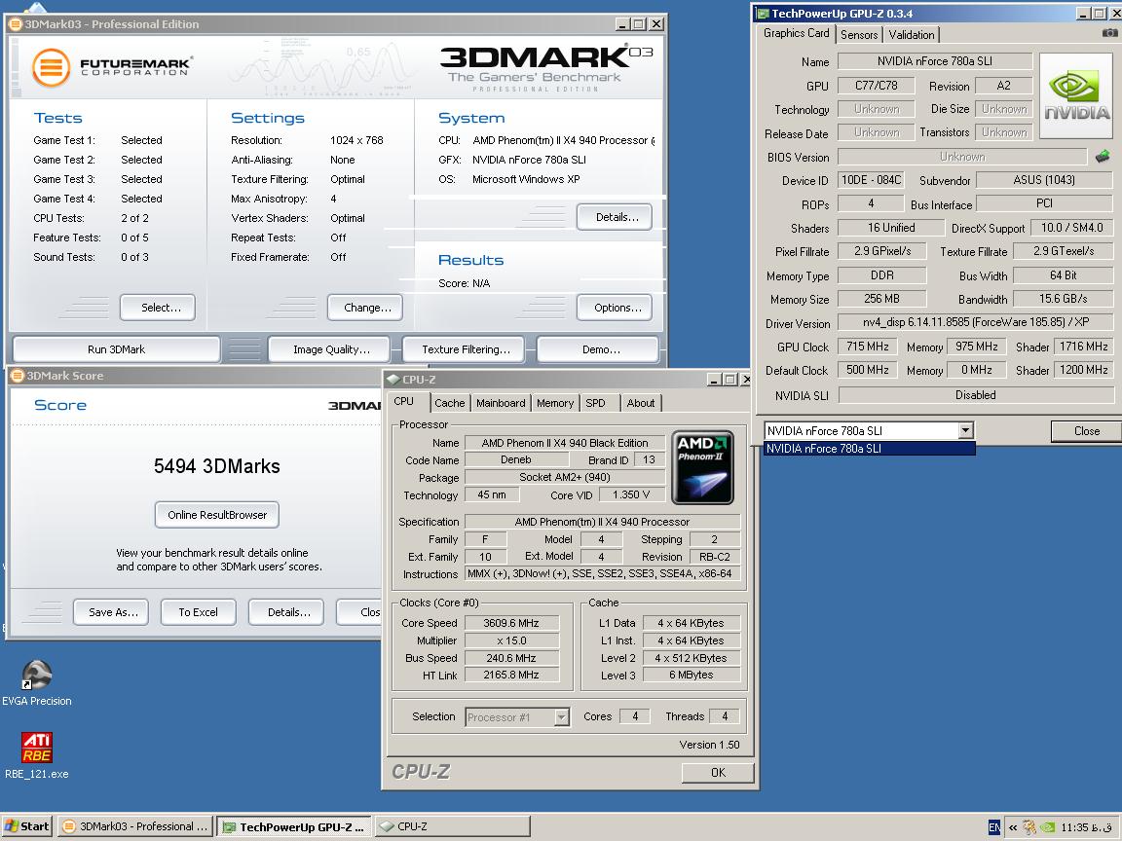The image size is (1122, 841).
Task: Open the About tab in CPU-Z
Action: [641, 403]
